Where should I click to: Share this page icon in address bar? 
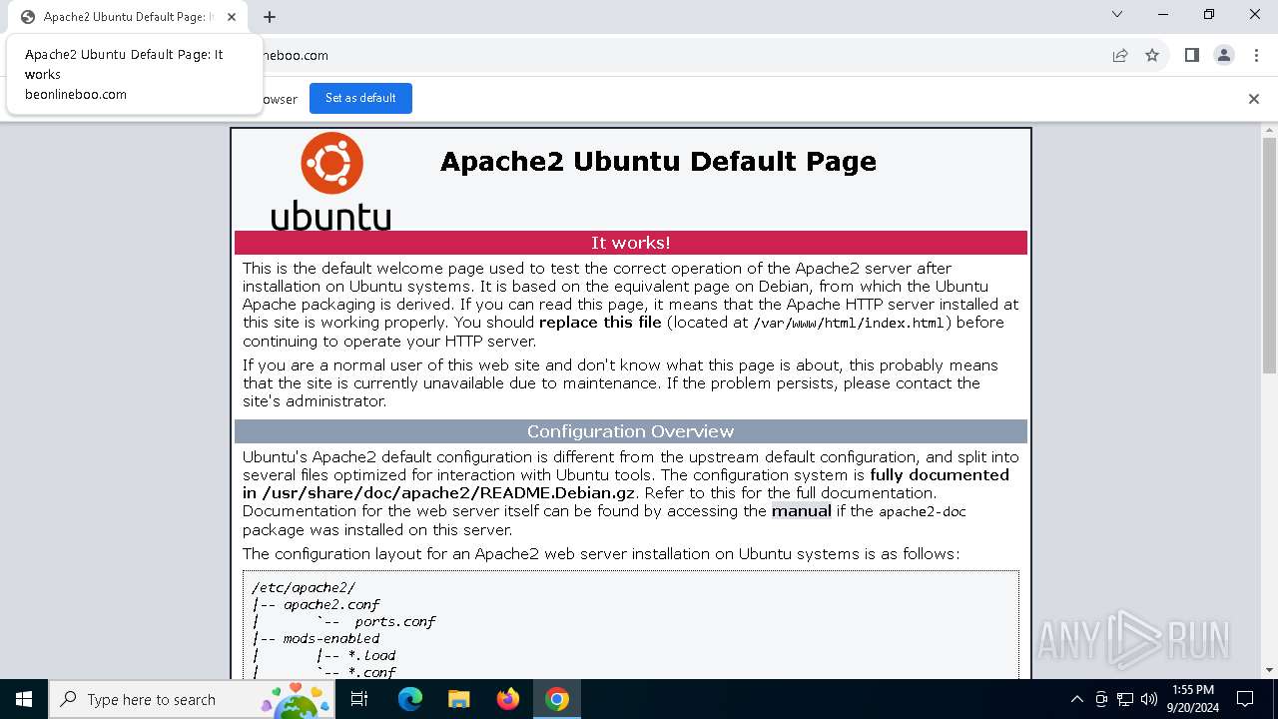(x=1120, y=55)
